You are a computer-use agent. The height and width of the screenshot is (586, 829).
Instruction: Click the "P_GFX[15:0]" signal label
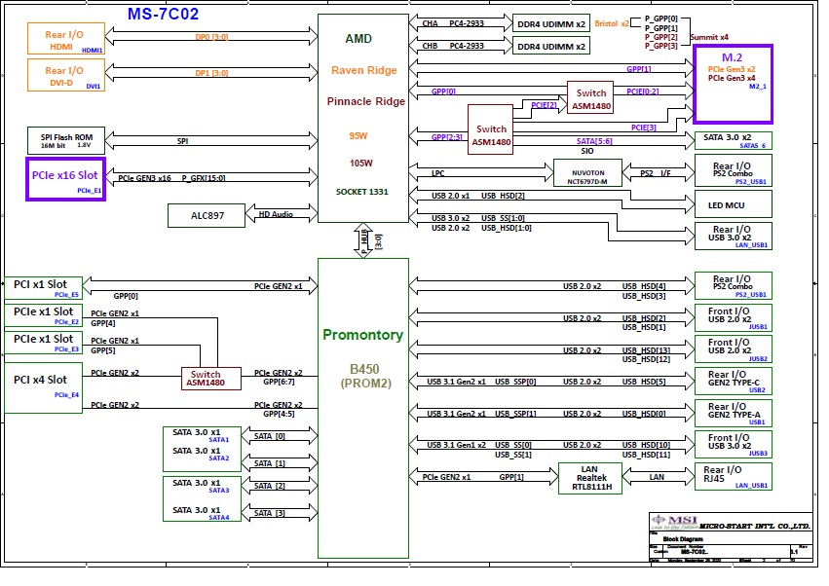click(204, 178)
